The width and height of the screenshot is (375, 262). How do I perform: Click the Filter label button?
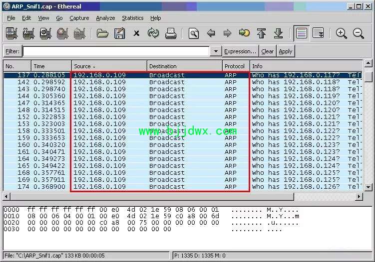click(12, 51)
